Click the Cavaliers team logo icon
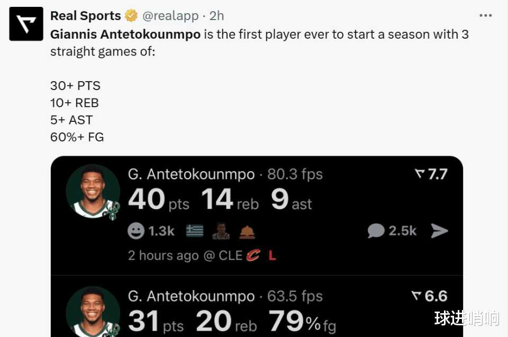The image size is (508, 337). [253, 255]
